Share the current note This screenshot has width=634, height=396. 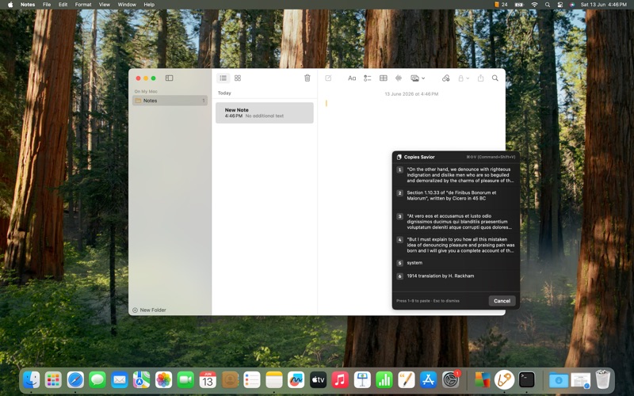click(480, 78)
